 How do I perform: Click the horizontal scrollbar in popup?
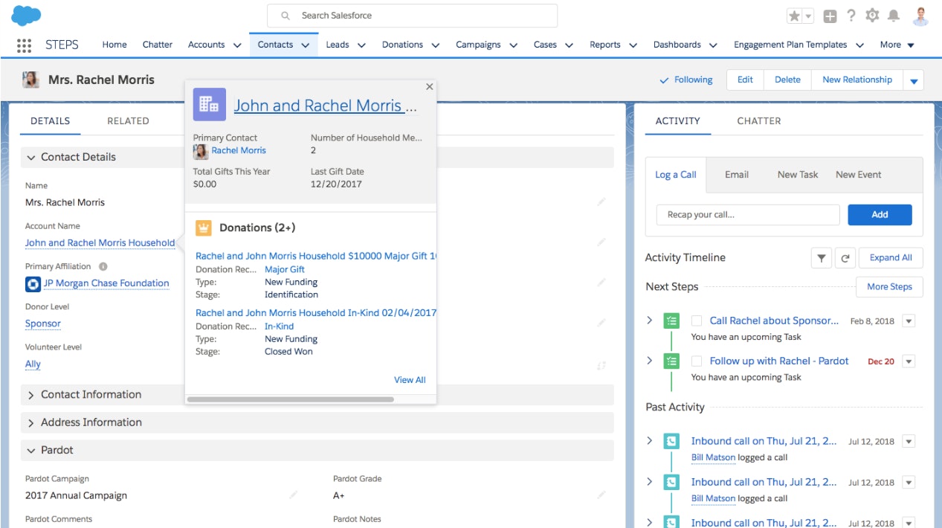(290, 399)
